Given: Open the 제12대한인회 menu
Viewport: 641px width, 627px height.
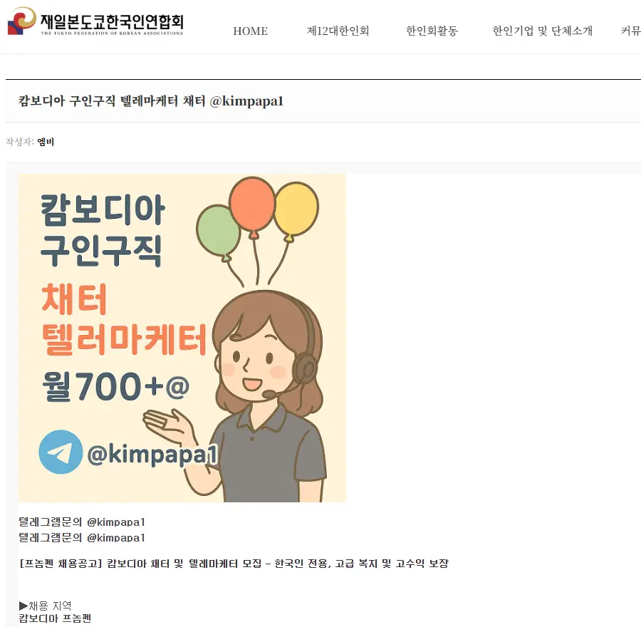Looking at the screenshot, I should tap(338, 31).
